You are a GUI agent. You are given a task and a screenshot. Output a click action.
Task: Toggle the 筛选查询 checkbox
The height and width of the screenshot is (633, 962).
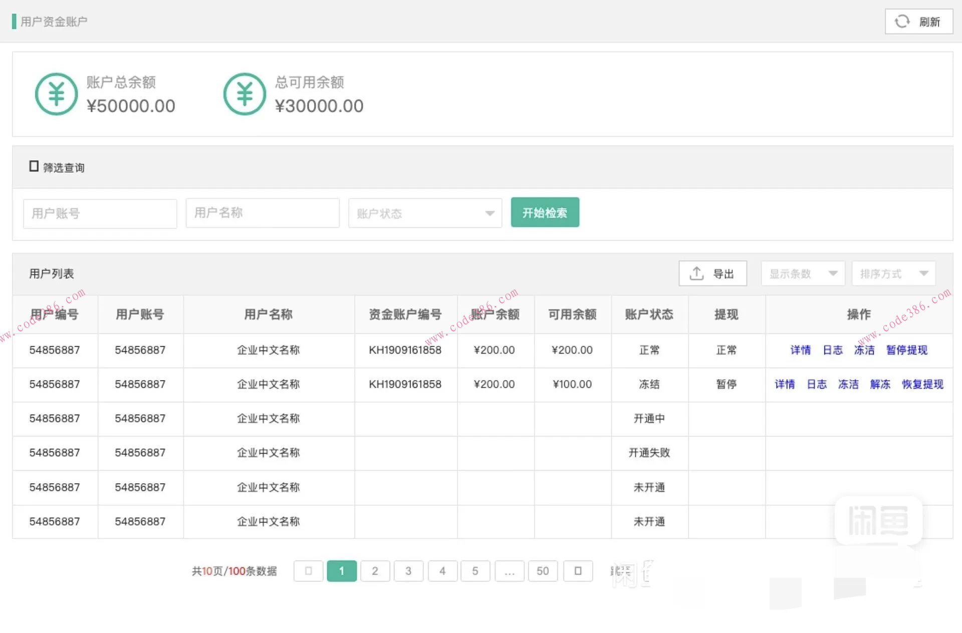click(34, 165)
